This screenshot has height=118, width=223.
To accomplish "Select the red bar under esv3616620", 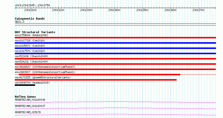I will click(x=115, y=69).
